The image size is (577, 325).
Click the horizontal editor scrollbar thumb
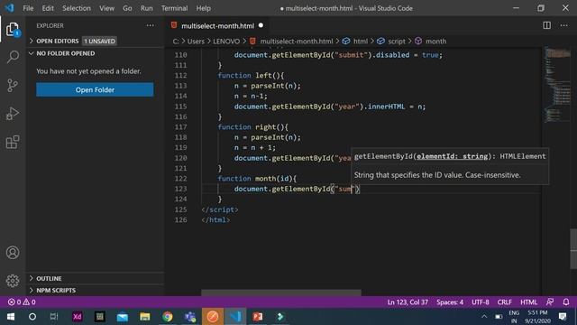[281, 292]
